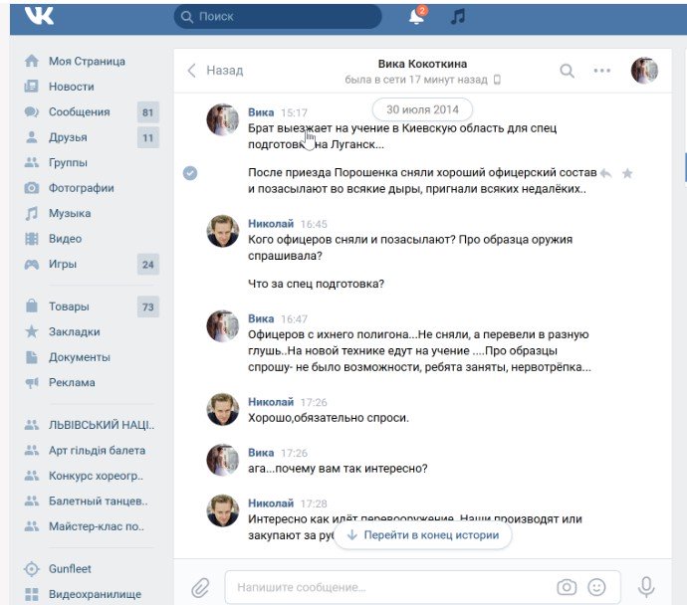Record voice message with microphone icon
This screenshot has height=605, width=687.
click(647, 587)
